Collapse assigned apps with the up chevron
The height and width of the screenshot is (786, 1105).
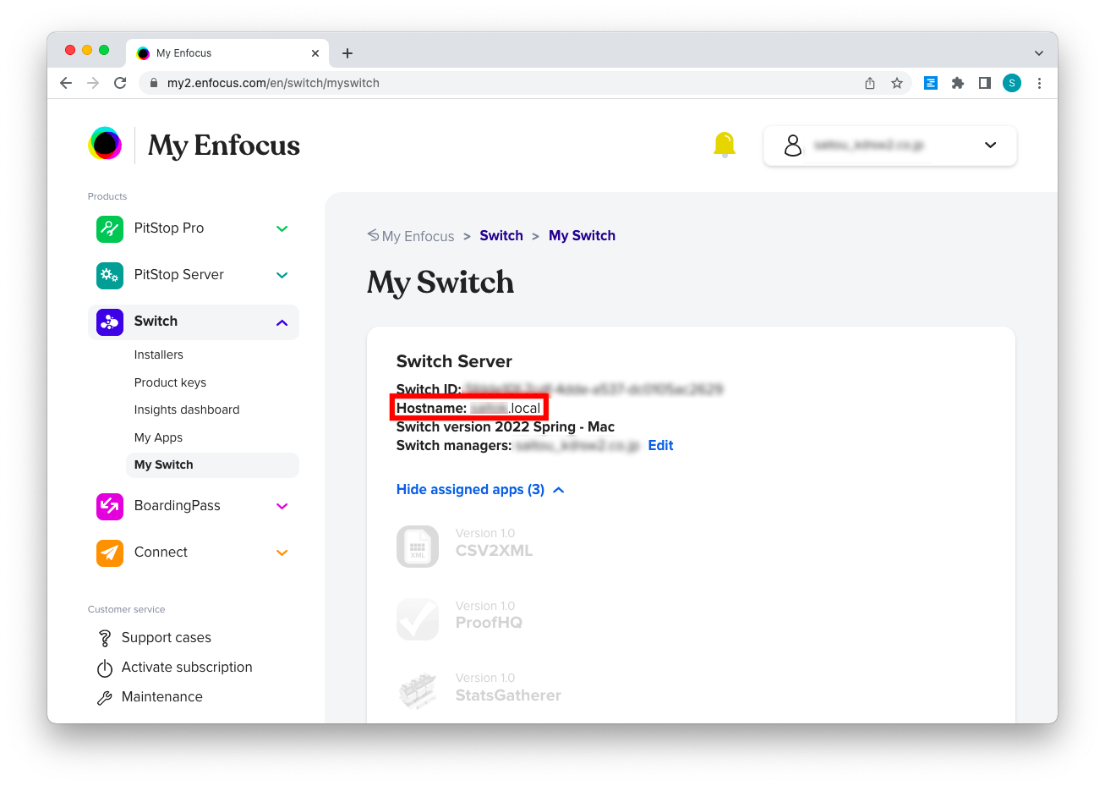(558, 490)
